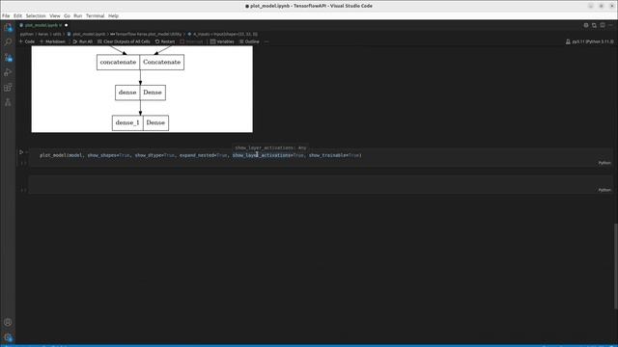Click the gear icon in editor title bar
Viewport: 618px width, 347px height.
click(x=586, y=25)
